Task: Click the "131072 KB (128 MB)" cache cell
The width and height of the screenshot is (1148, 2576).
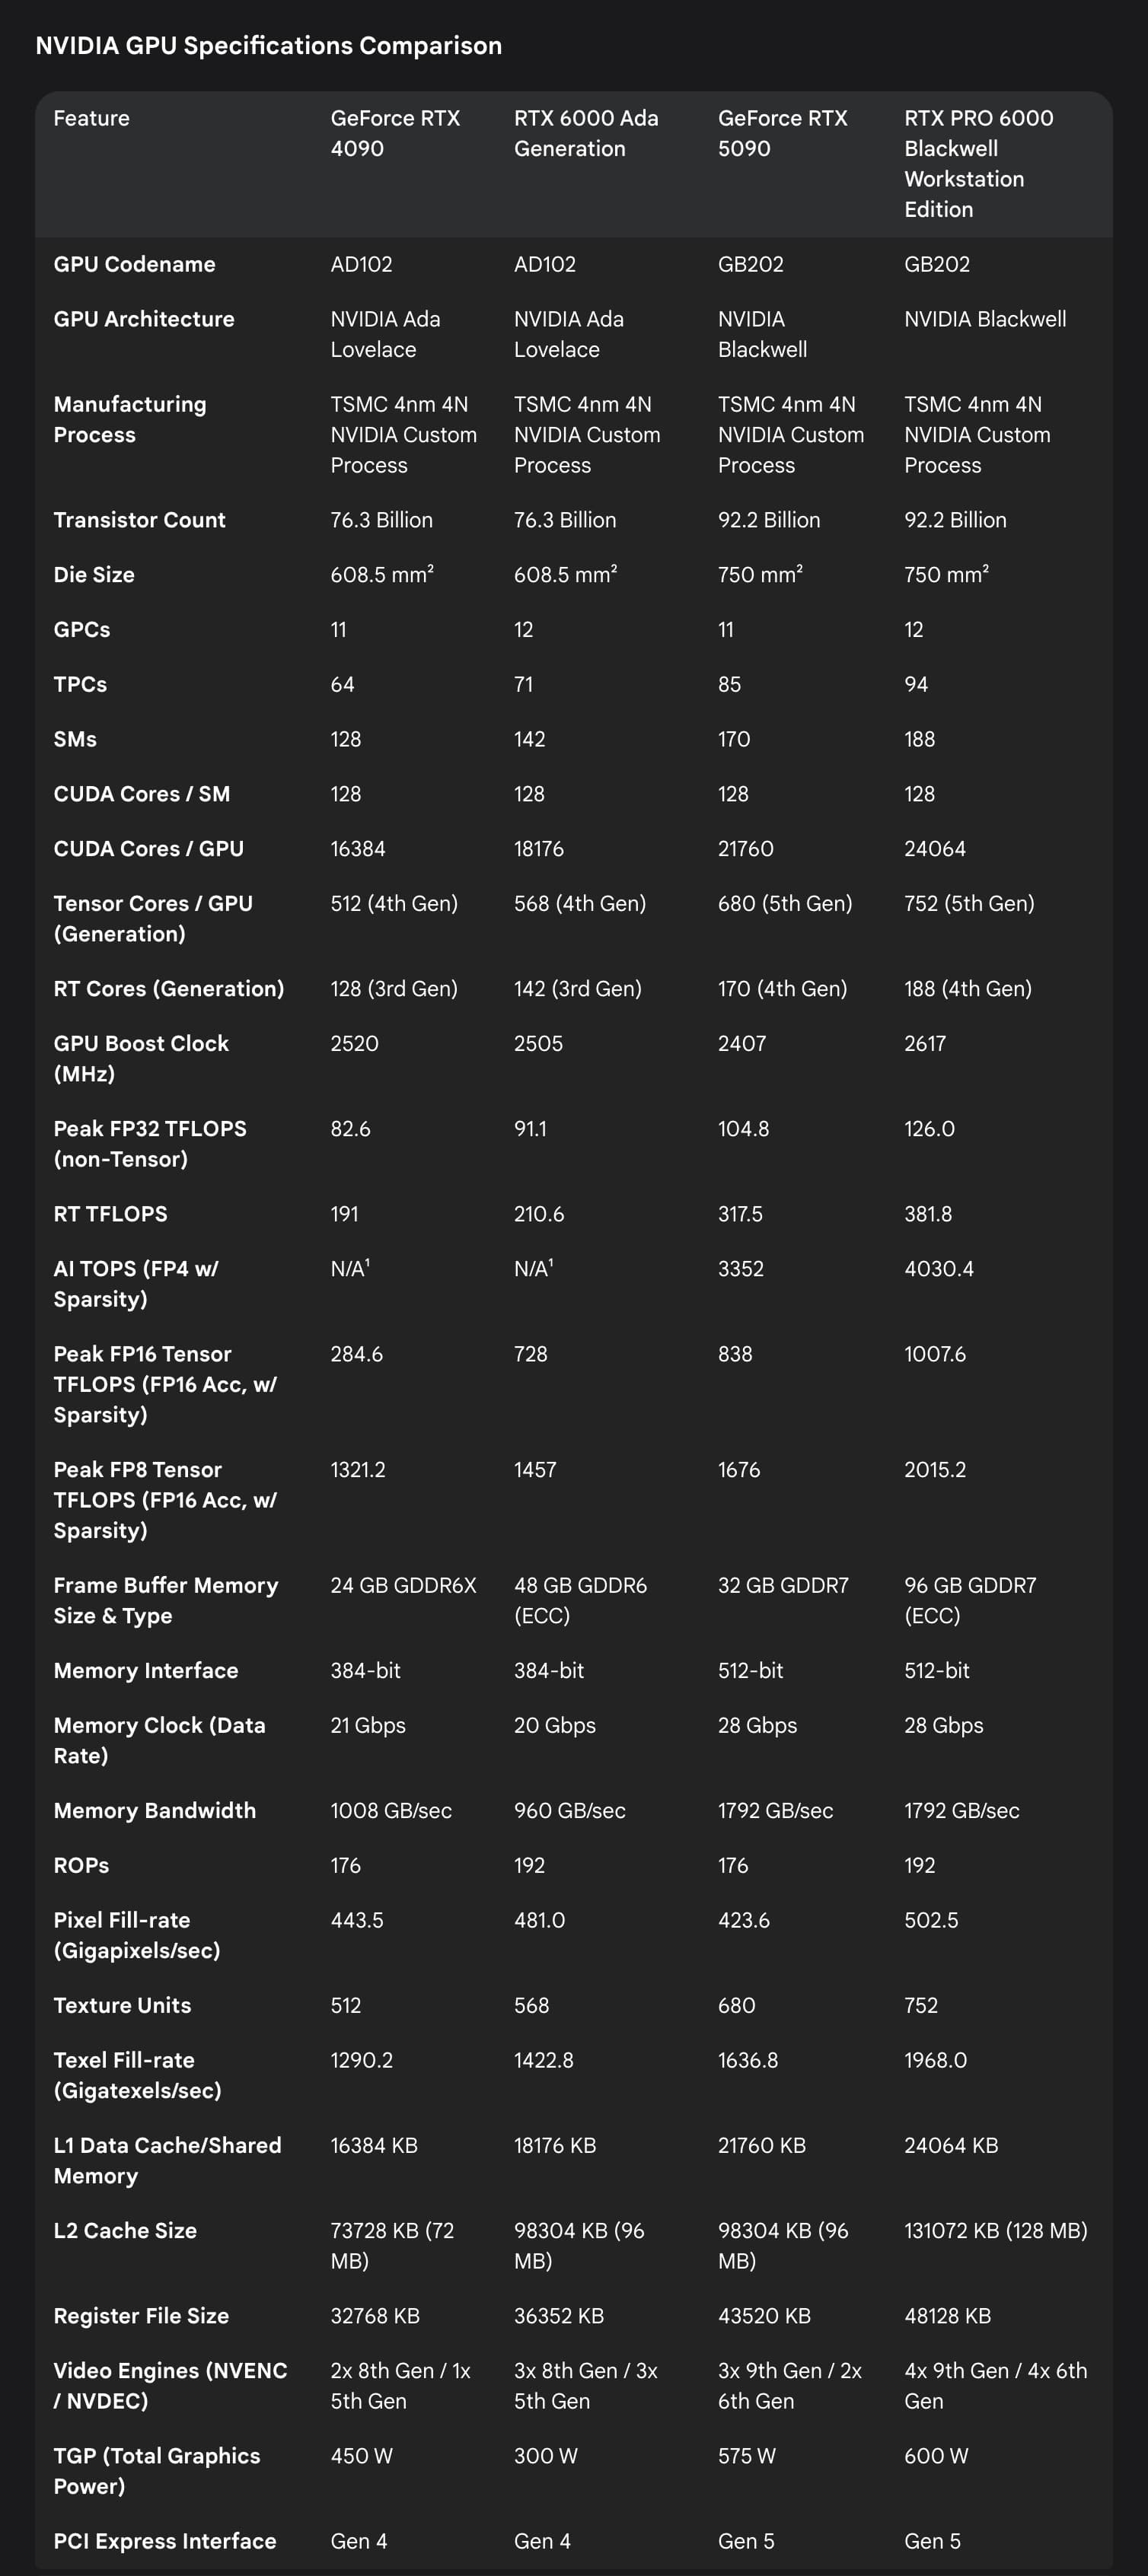Action: point(995,2231)
